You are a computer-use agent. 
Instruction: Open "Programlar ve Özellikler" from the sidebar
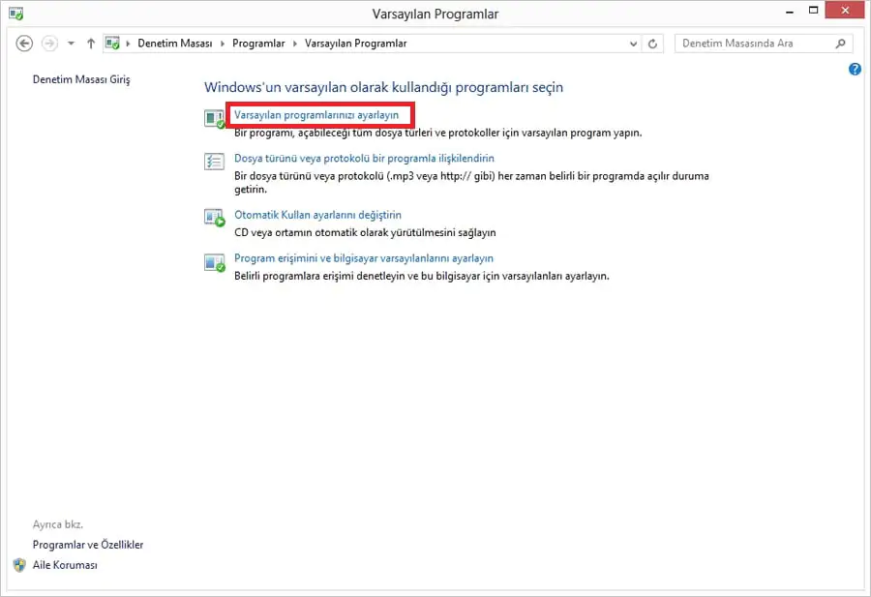pos(87,544)
